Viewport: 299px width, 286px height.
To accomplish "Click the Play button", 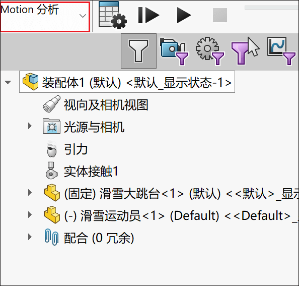I will [184, 15].
